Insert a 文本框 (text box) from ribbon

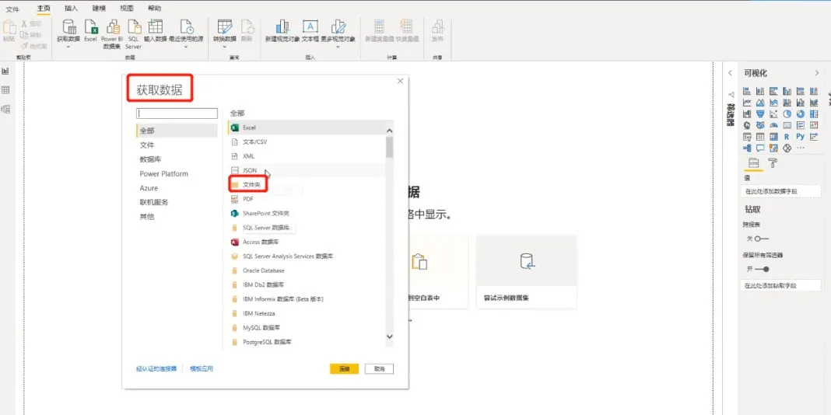pos(310,31)
